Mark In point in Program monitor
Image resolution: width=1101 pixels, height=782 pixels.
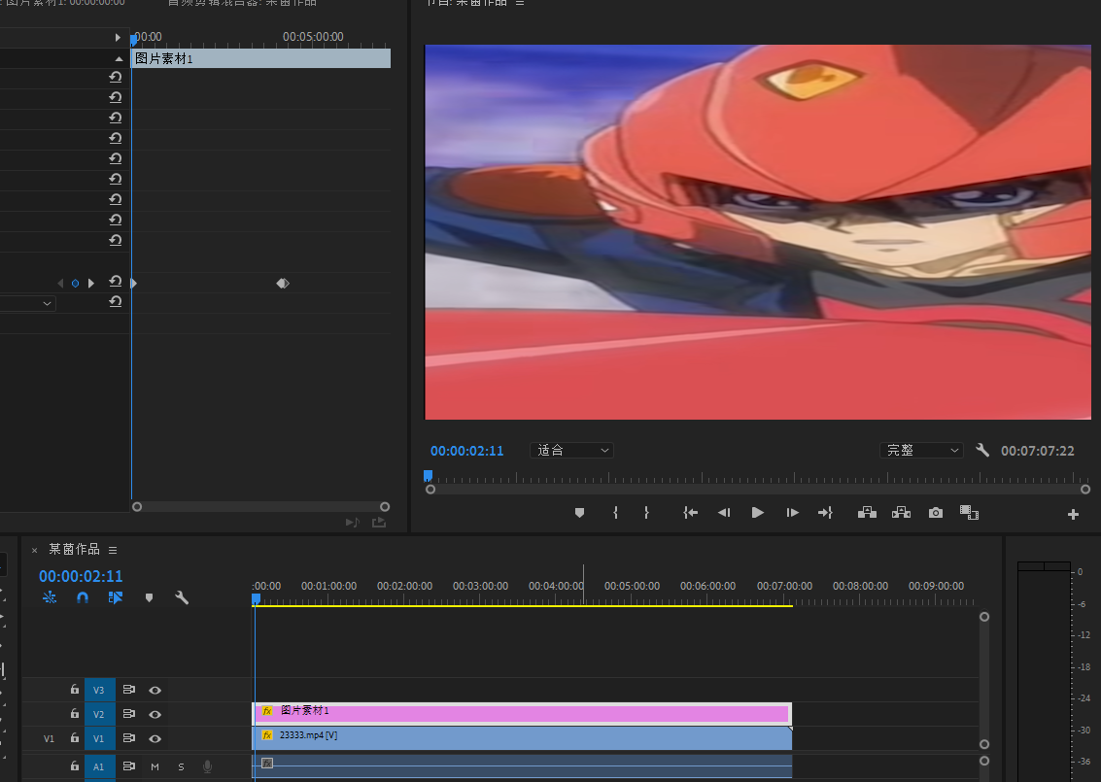pos(615,513)
